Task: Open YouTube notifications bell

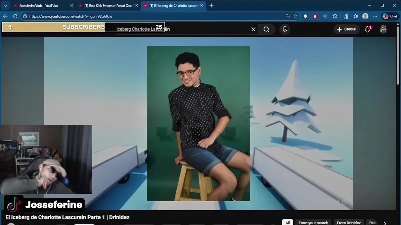Action: tap(368, 29)
